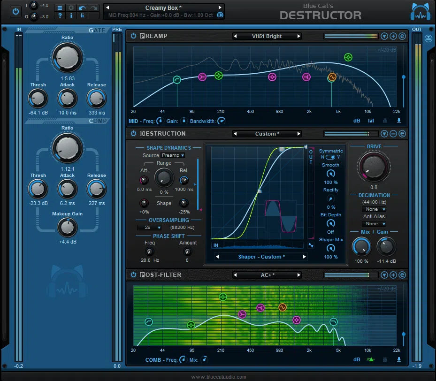Open the global settings gear icon

71,8
